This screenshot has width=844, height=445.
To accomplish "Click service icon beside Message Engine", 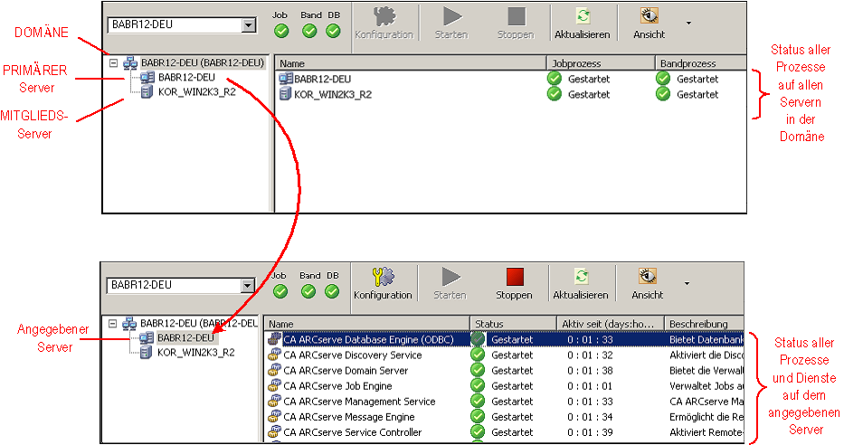I will pyautogui.click(x=274, y=416).
